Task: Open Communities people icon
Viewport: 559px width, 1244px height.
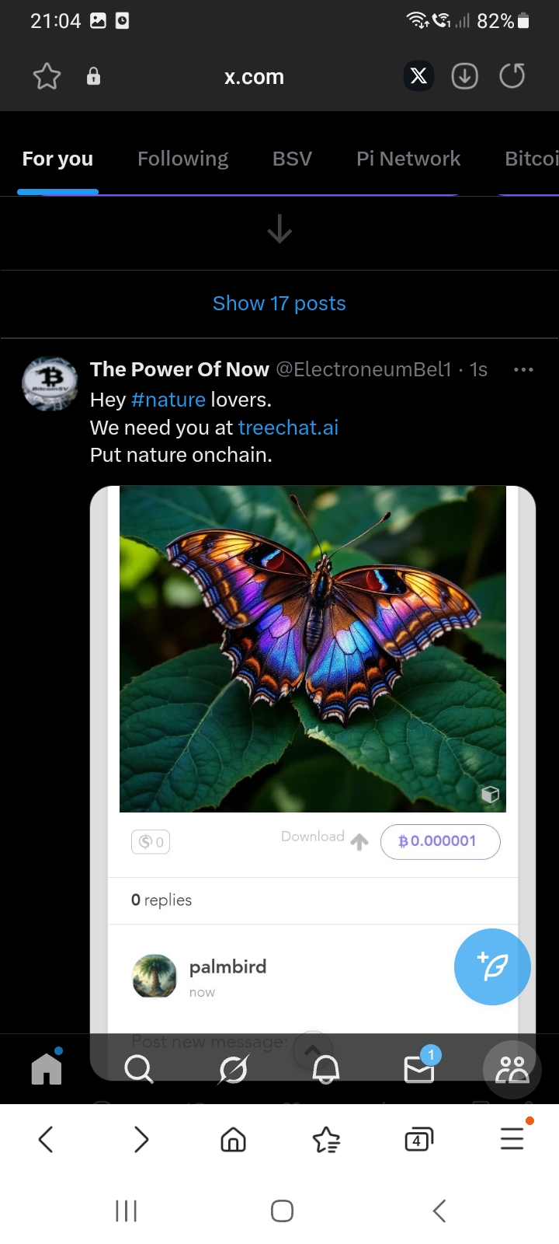Action: click(512, 1070)
